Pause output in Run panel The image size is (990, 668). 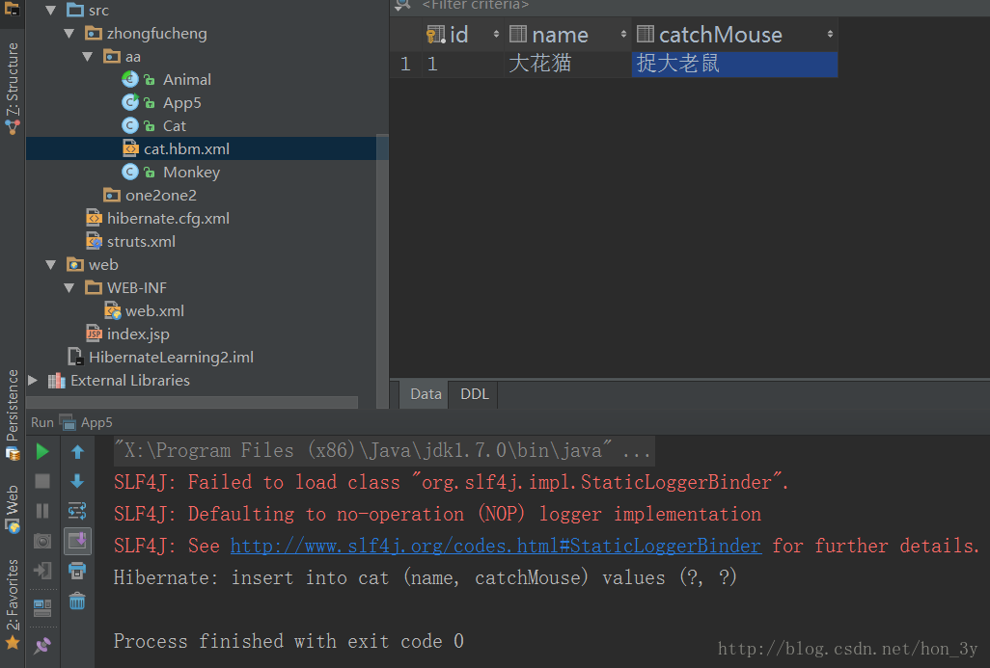coord(42,511)
